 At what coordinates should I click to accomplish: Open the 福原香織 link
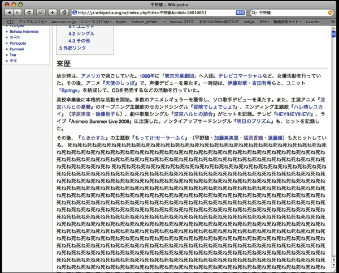click(253, 138)
